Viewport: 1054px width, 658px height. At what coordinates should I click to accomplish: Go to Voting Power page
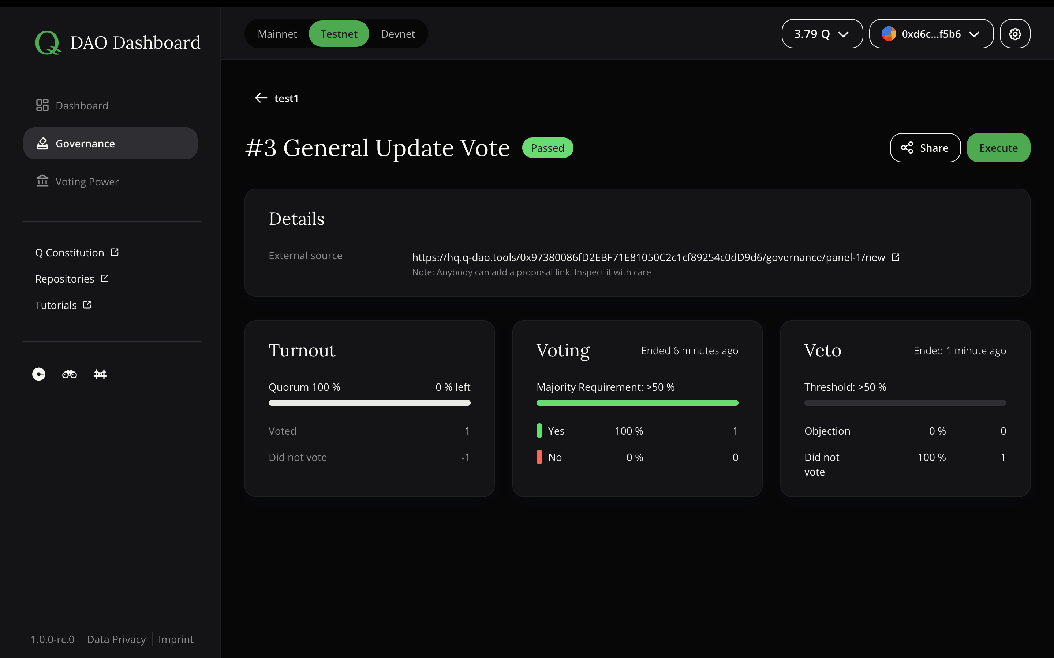coord(87,181)
